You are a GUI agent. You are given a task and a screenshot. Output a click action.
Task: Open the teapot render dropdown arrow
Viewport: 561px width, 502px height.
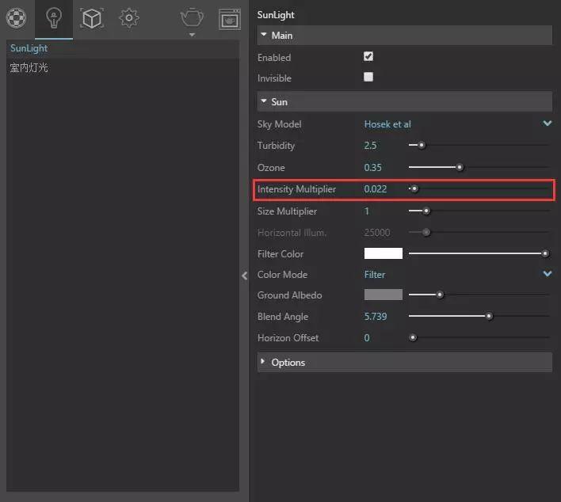click(x=192, y=35)
